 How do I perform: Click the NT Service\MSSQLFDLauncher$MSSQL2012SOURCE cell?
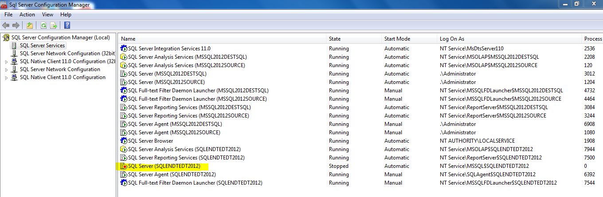[500, 99]
